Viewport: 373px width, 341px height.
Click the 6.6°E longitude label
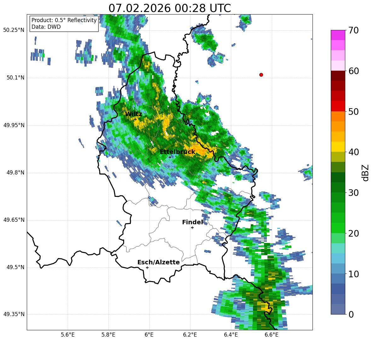(272, 335)
